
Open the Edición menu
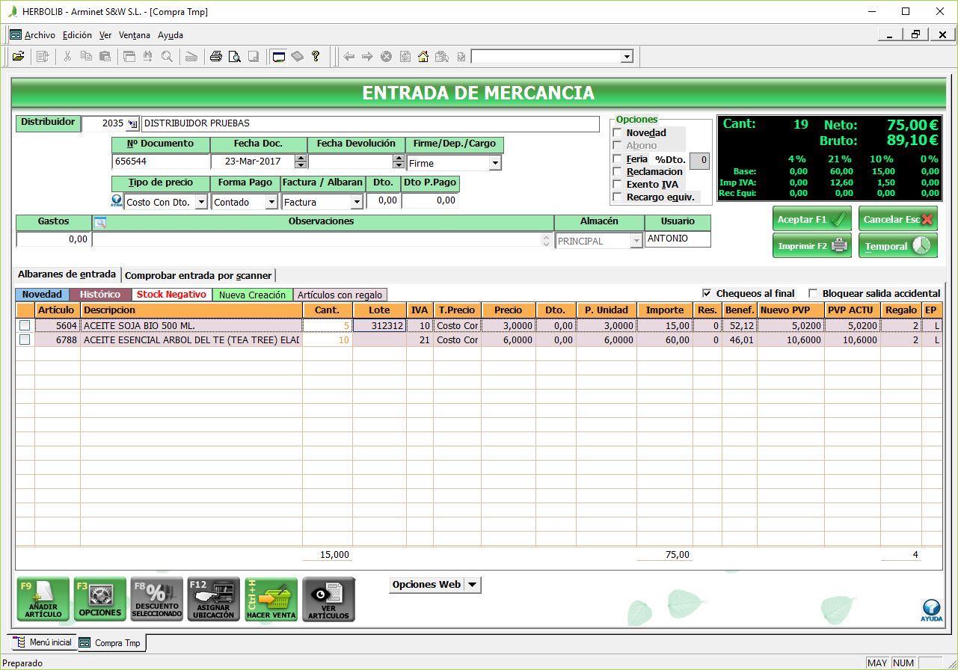(x=77, y=35)
